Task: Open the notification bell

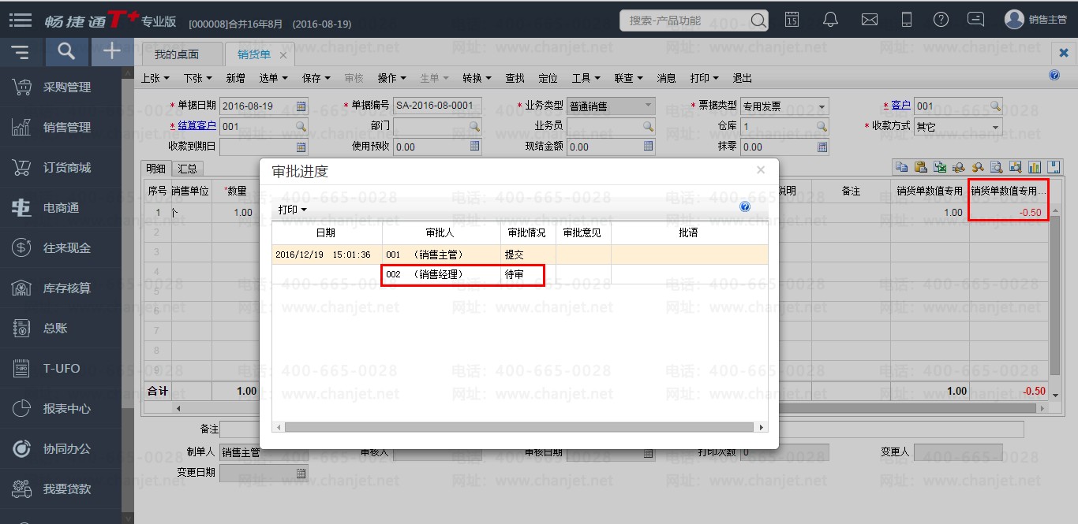Action: (x=830, y=20)
